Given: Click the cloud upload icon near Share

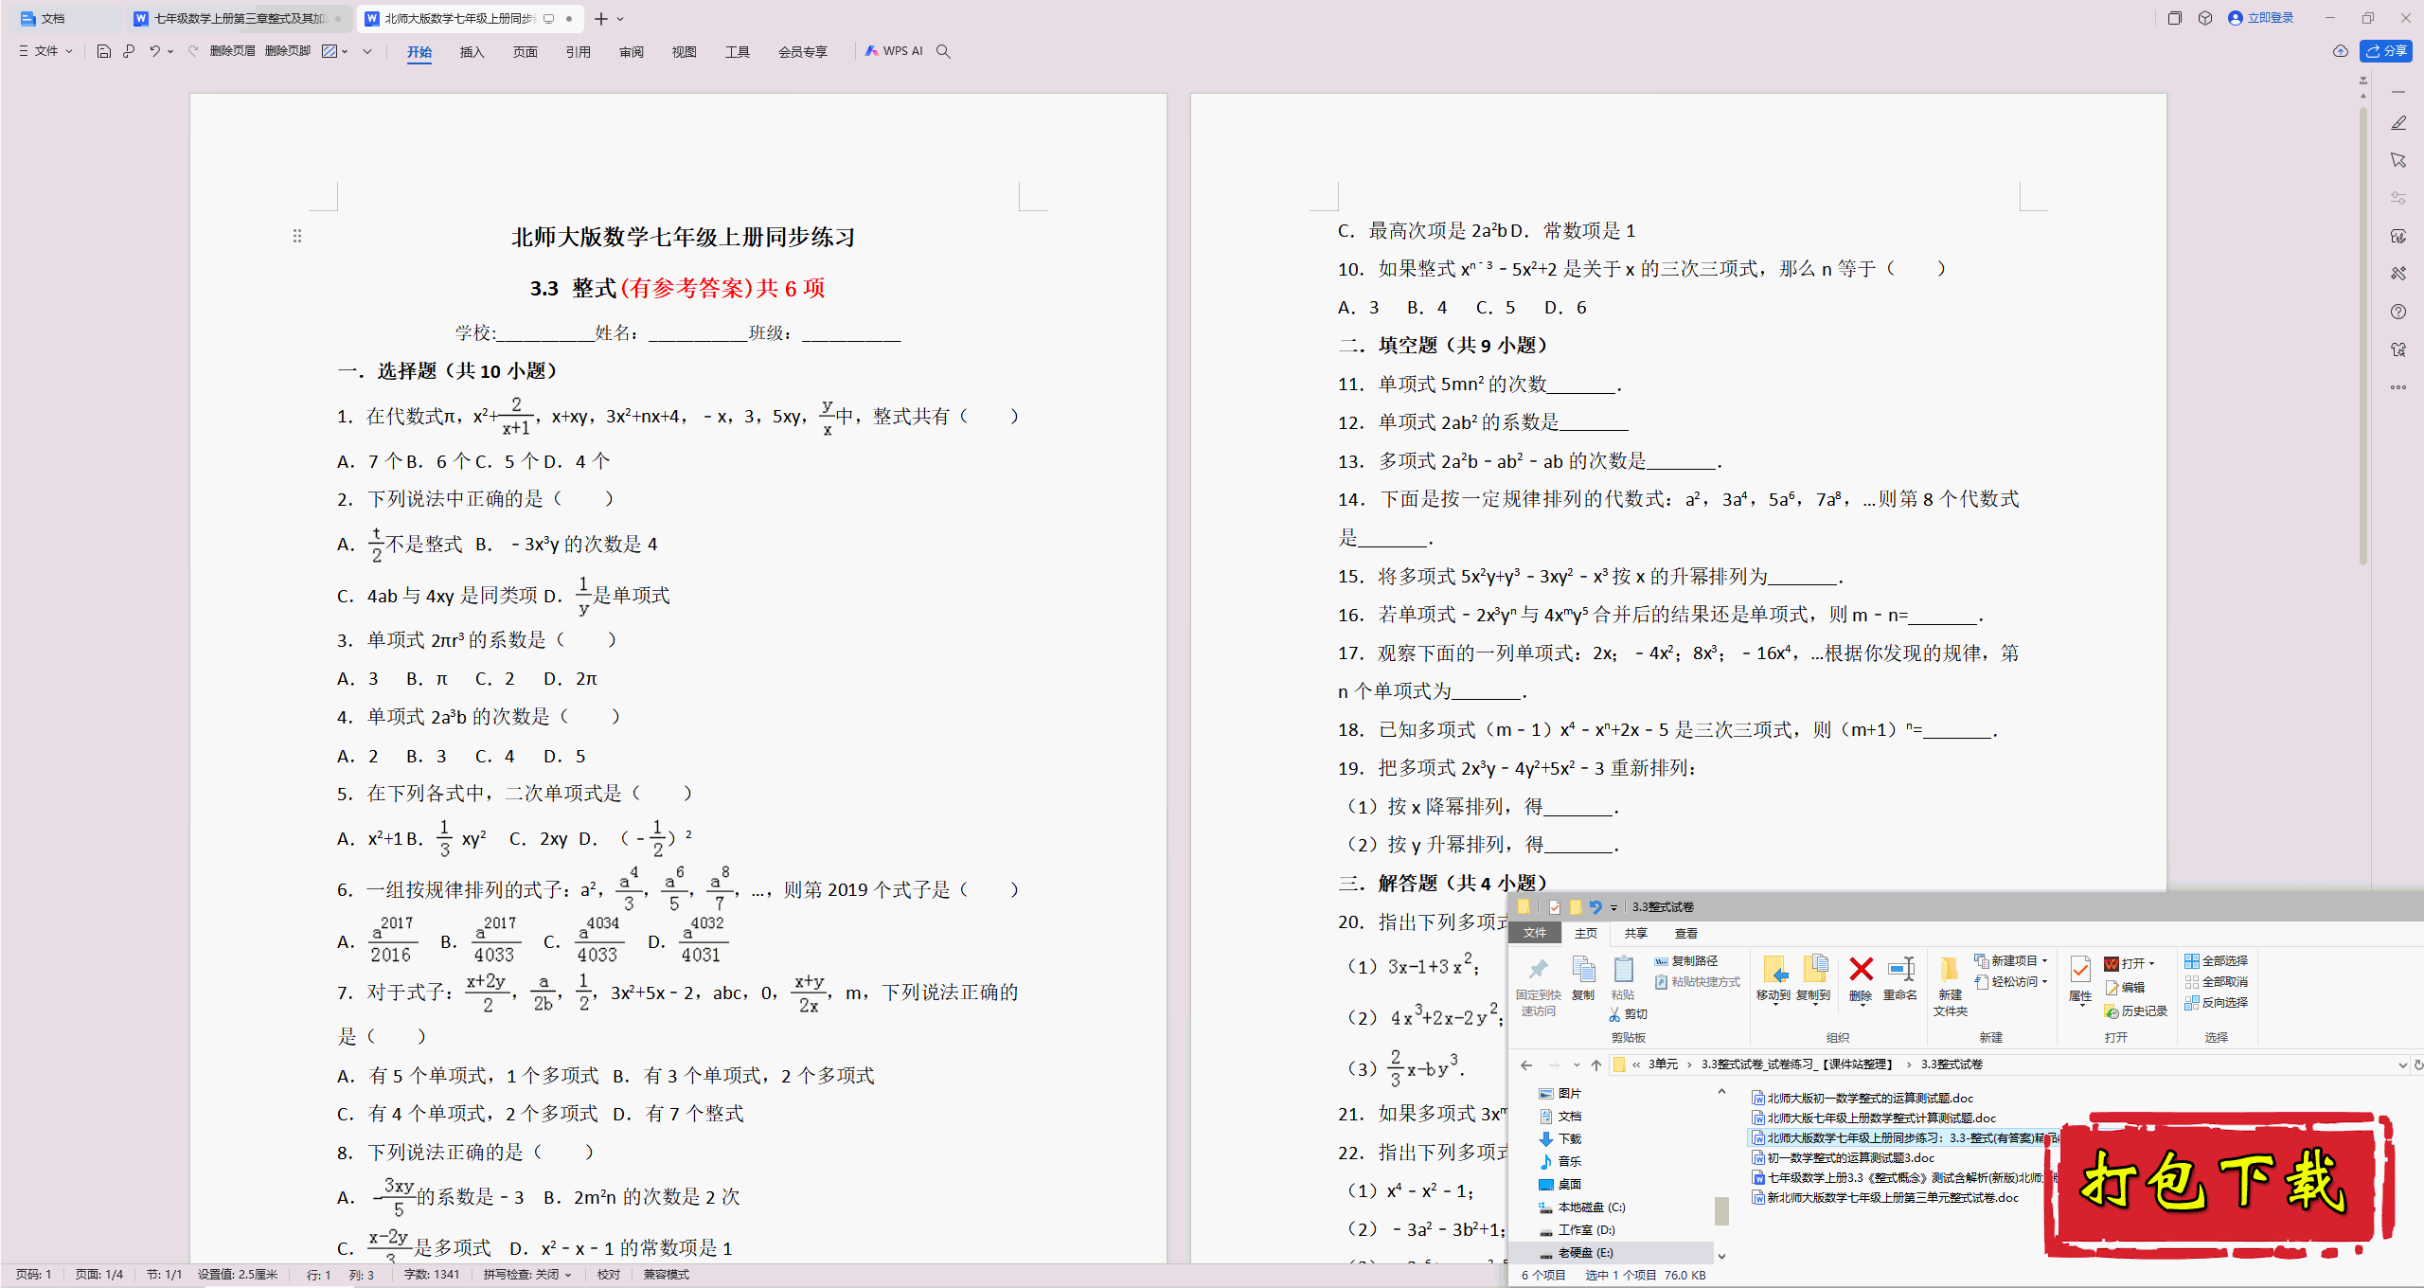Looking at the screenshot, I should 2341,51.
